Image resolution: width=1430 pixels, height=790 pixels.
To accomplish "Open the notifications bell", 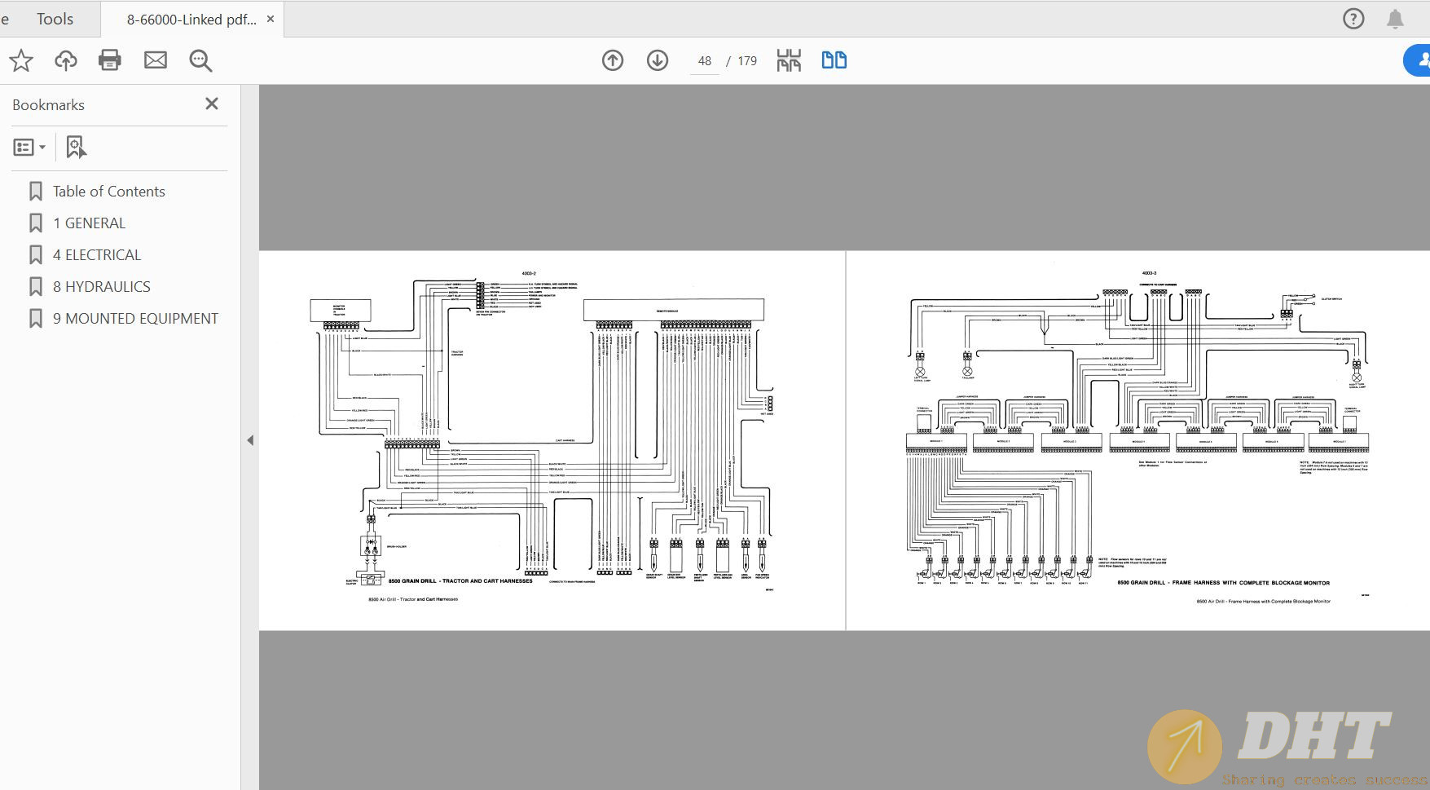I will 1395,19.
